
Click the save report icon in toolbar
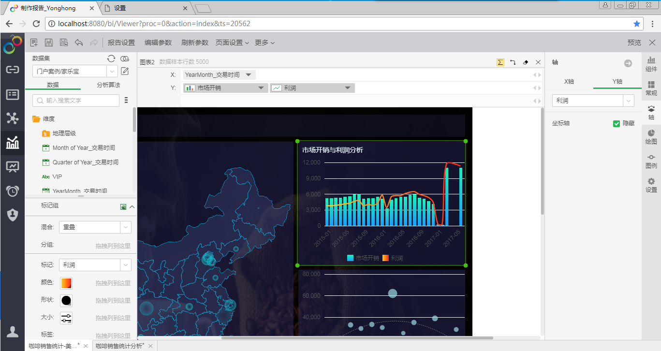[x=49, y=43]
